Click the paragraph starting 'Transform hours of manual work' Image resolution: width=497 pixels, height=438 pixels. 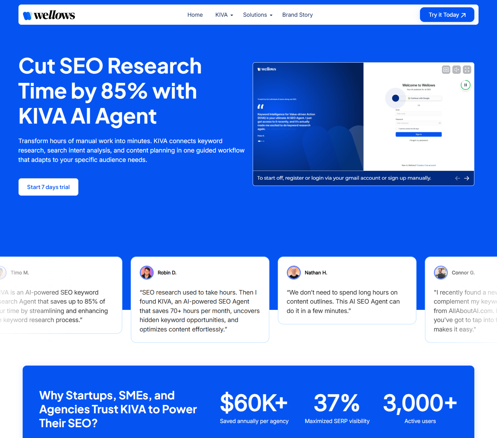[x=131, y=150]
